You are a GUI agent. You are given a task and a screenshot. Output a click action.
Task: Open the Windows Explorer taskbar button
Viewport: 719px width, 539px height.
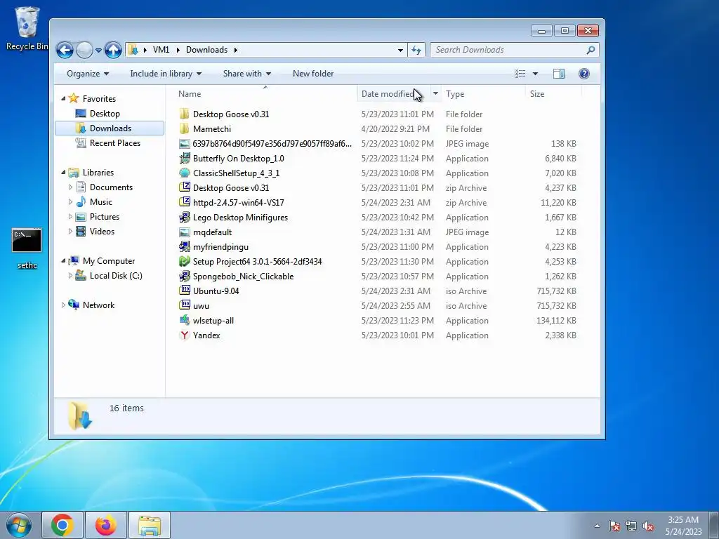[x=150, y=525]
